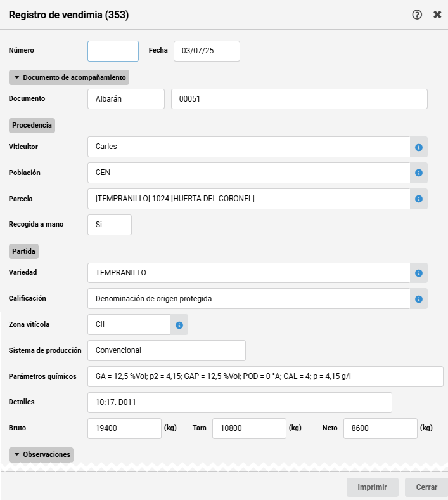Screen dimensions: 448x500
Task: Click the info icon for Viticultor
Action: point(419,147)
